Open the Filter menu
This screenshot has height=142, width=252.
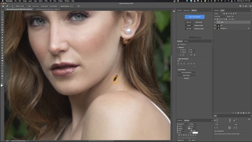point(46,1)
